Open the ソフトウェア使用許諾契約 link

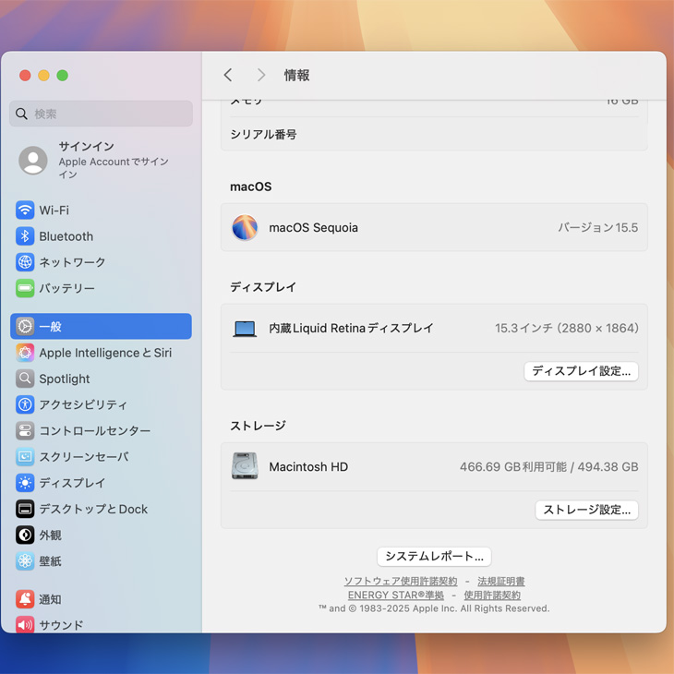[401, 581]
